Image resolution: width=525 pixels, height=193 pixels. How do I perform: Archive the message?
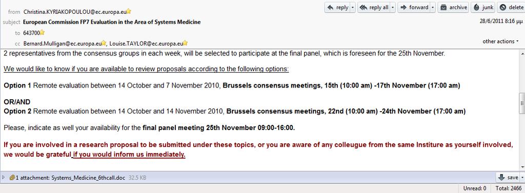[453, 7]
